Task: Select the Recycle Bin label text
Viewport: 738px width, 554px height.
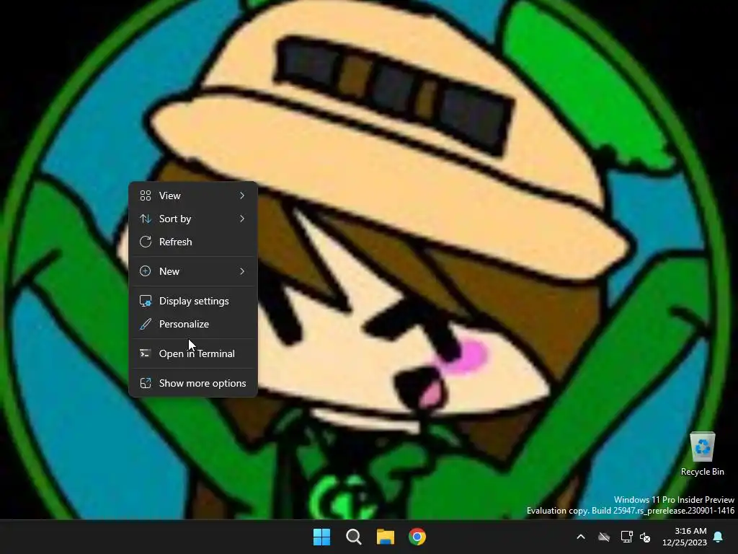Action: tap(702, 472)
